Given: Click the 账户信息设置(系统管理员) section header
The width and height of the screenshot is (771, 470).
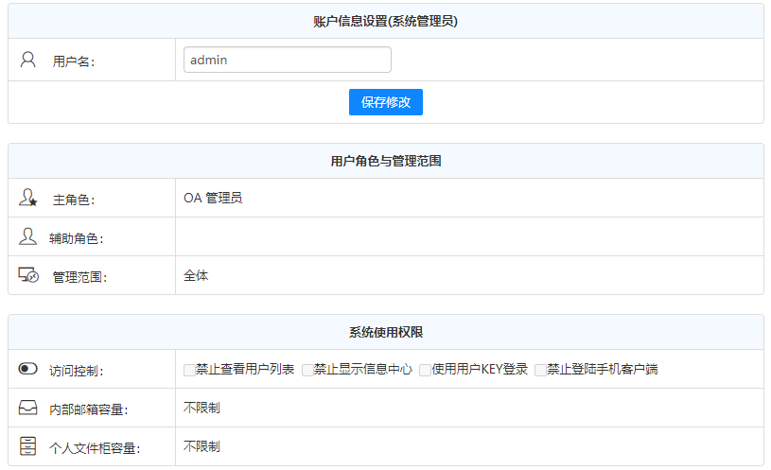Looking at the screenshot, I should point(385,21).
